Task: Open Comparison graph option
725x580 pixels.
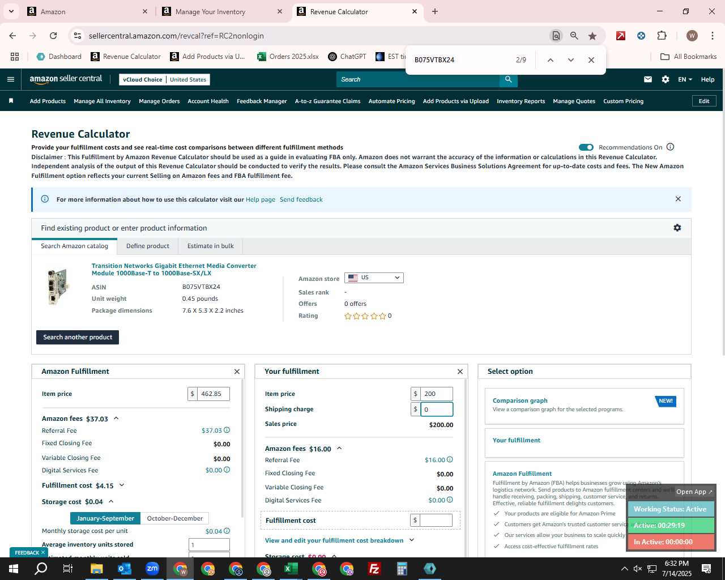Action: tap(585, 406)
